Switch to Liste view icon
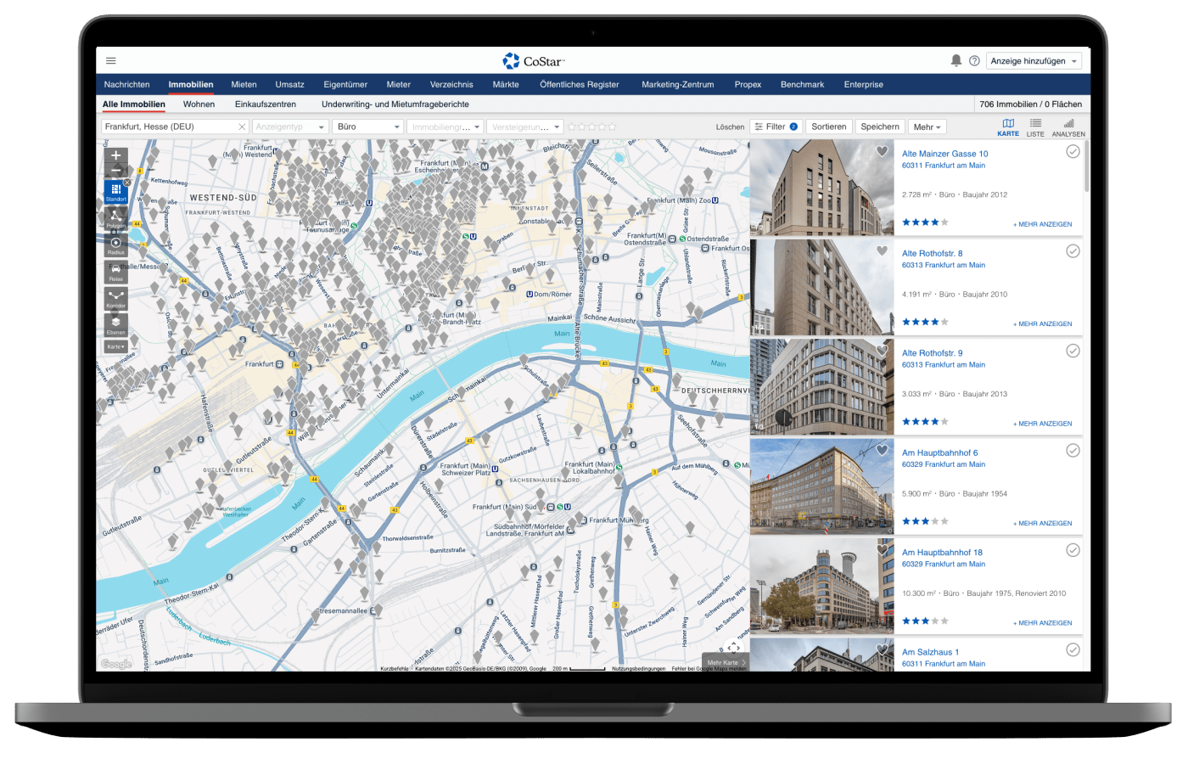Screen dimensions: 1188x759 [1035, 127]
